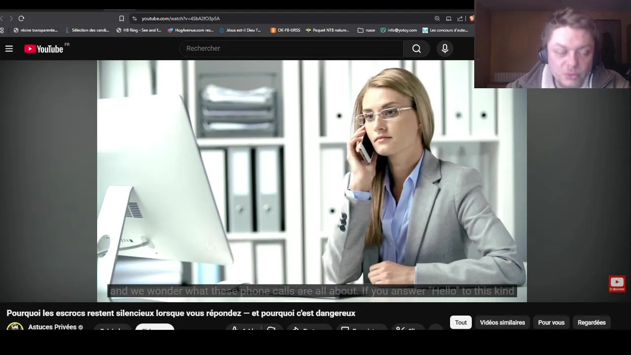Viewport: 631px width, 355px height.
Task: Expand the 'russe' bookmarks folder
Action: coord(366,30)
